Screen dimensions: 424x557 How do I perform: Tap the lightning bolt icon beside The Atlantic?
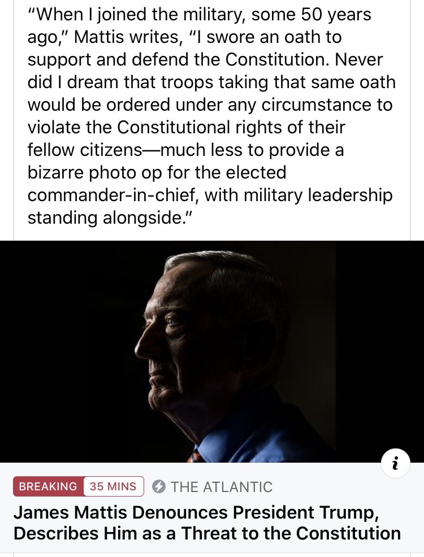[x=158, y=486]
